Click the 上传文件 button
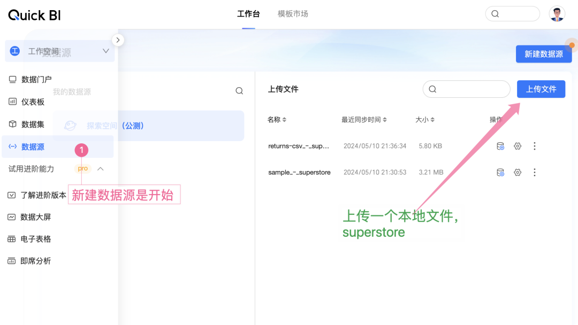This screenshot has width=578, height=325. (541, 89)
